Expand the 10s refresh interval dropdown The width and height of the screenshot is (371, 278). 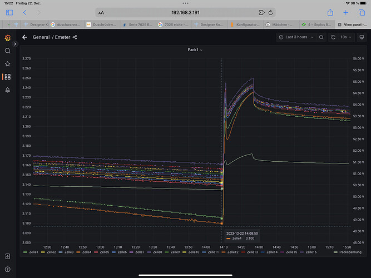(345, 37)
